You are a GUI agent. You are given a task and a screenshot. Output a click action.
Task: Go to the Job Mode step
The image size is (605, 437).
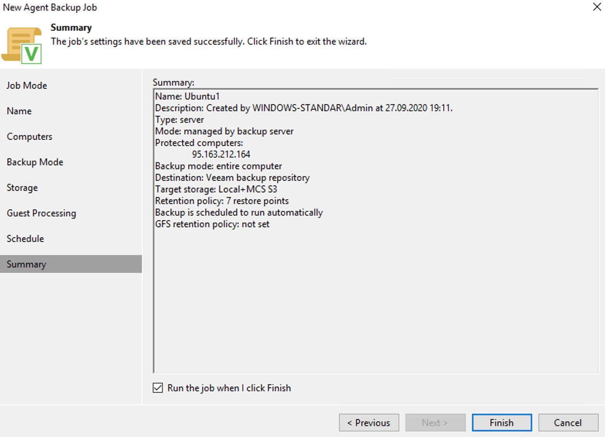(27, 86)
